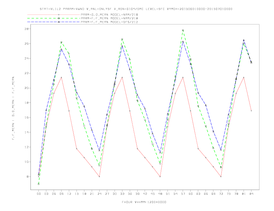
Task: Click y-axis tick label 14
Action: 27,132
